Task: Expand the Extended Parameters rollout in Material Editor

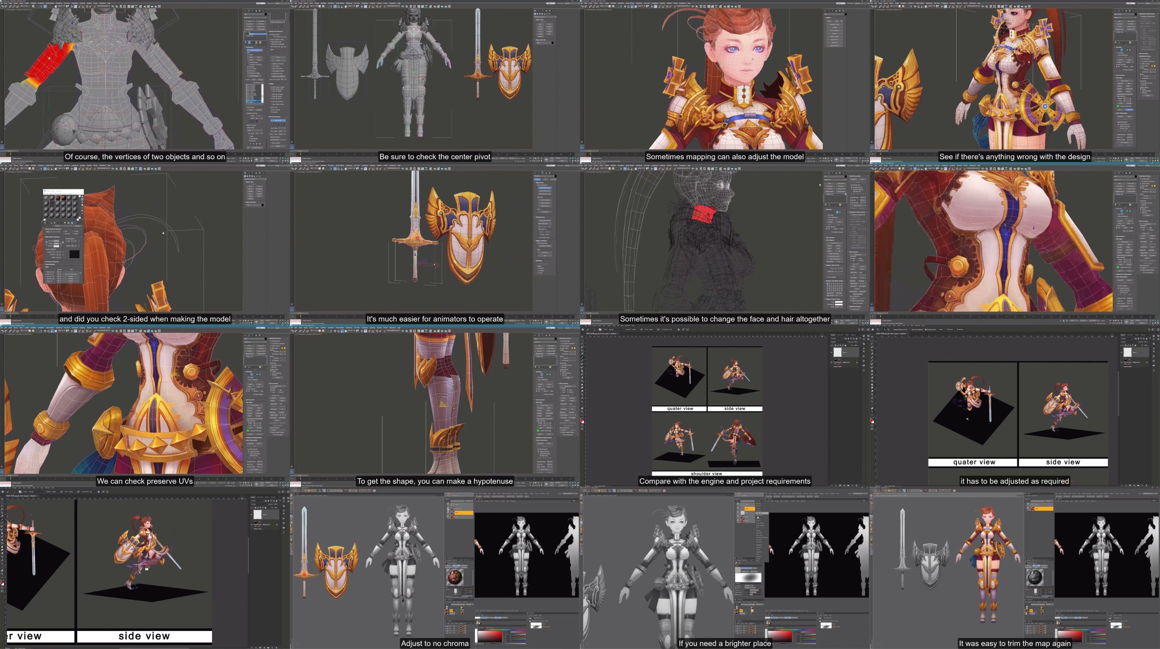Action: (52, 262)
